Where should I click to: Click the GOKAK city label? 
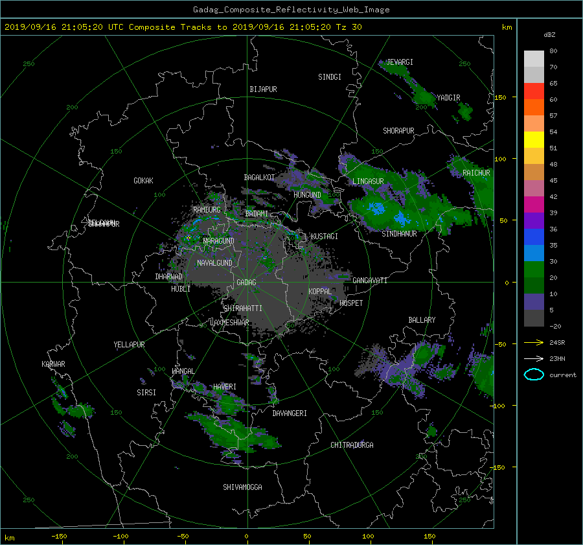click(x=144, y=181)
